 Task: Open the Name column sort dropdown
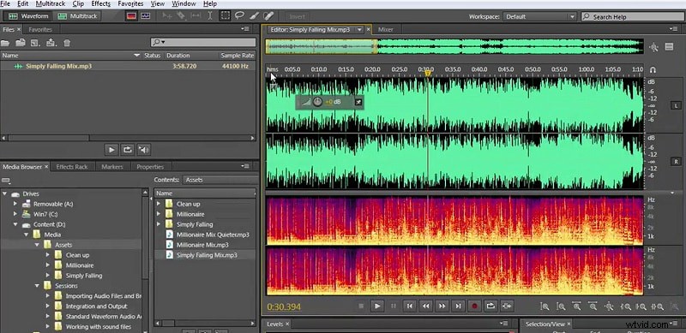coord(136,56)
